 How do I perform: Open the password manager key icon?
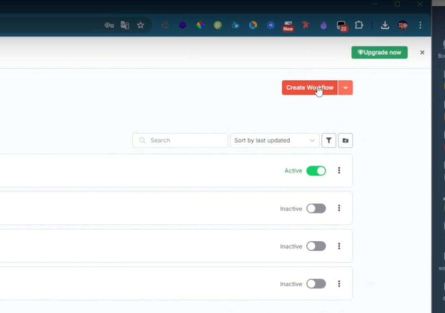click(x=109, y=25)
